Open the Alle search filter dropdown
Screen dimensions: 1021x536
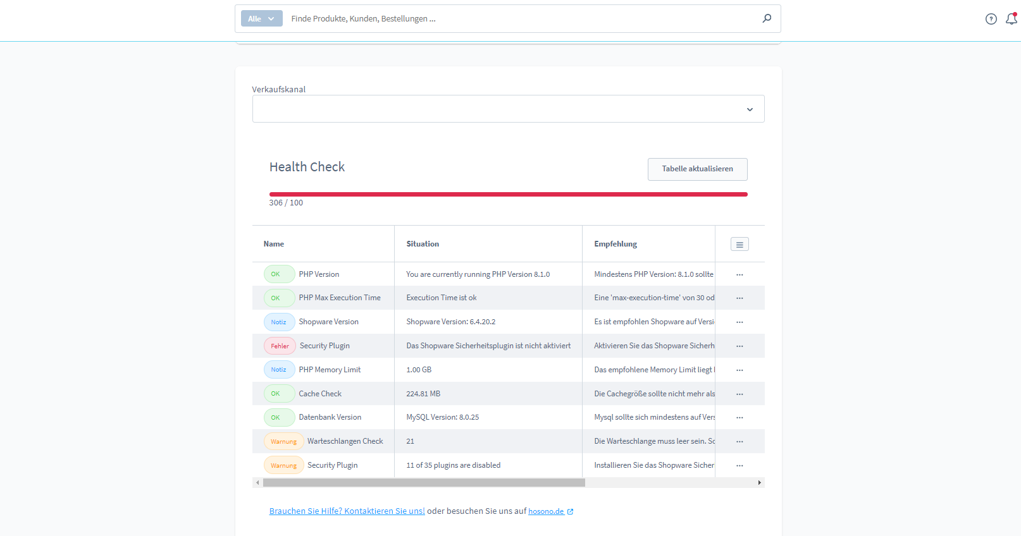[261, 18]
